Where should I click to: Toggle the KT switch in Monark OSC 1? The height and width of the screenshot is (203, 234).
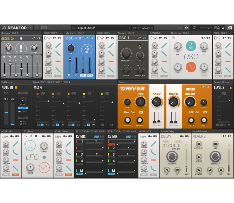click(140, 45)
